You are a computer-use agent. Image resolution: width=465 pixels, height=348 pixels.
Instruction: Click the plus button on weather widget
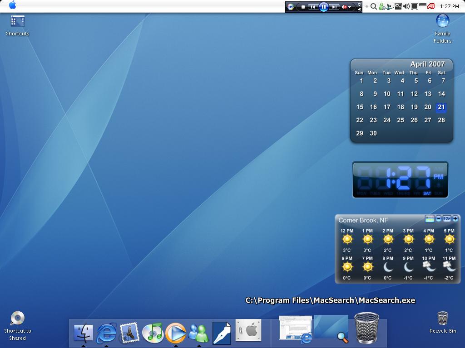tap(455, 219)
